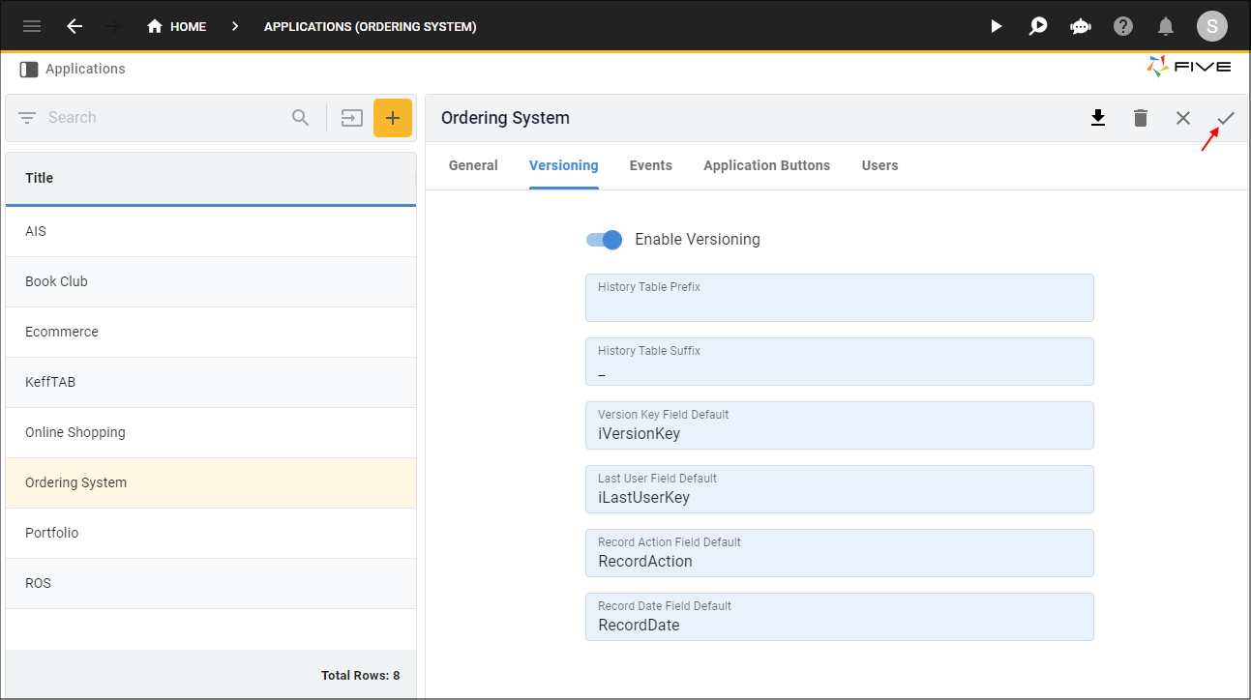Go forward with the right arrow
The image size is (1251, 700).
(113, 26)
